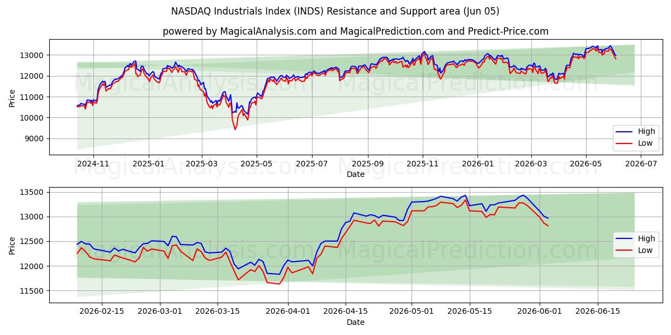The height and width of the screenshot is (335, 671).
Task: Click the '2026-07' date label on the top chart
Action: click(x=641, y=164)
